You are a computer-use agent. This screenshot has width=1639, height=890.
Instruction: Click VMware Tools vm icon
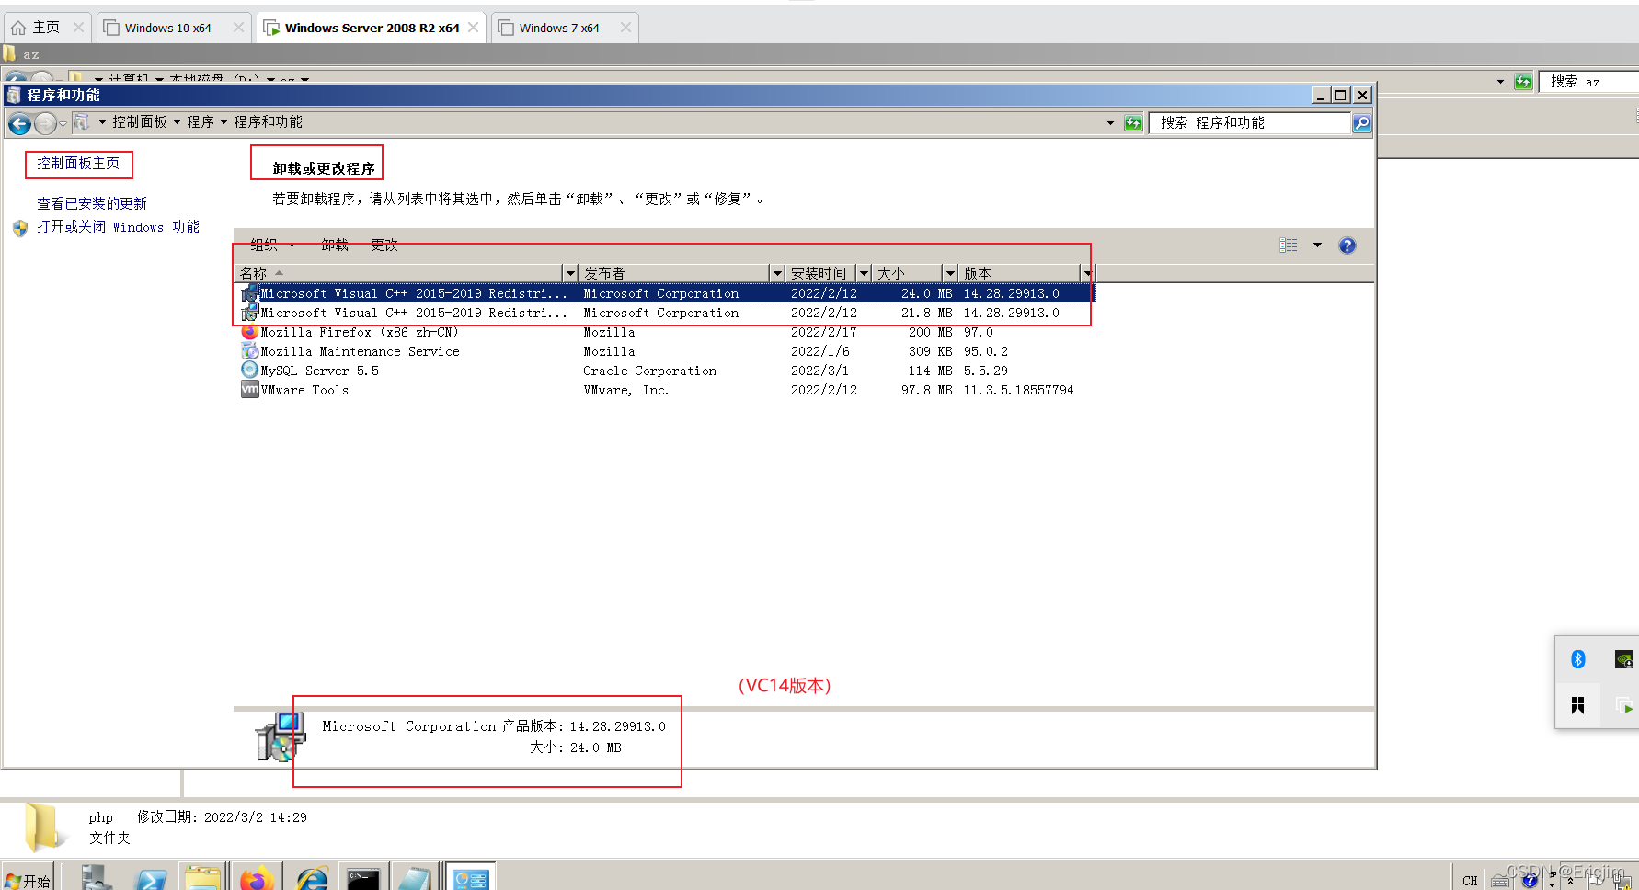point(249,390)
